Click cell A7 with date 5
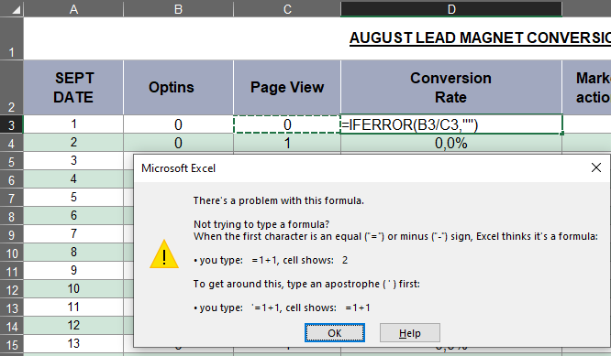Viewport: 611px width, 356px height. (x=73, y=198)
